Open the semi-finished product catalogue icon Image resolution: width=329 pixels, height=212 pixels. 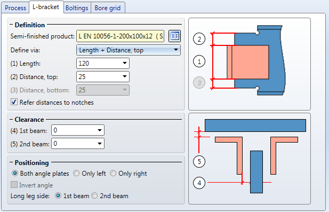pyautogui.click(x=174, y=36)
